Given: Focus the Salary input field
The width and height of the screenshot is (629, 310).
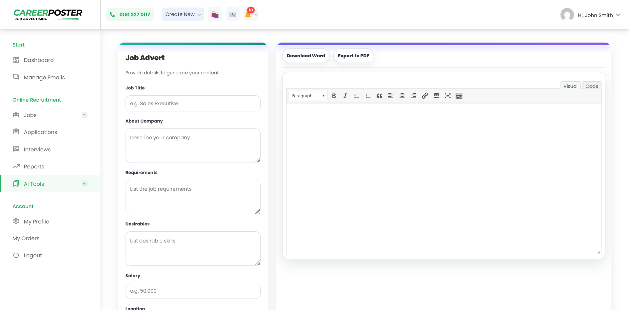Looking at the screenshot, I should tap(193, 291).
